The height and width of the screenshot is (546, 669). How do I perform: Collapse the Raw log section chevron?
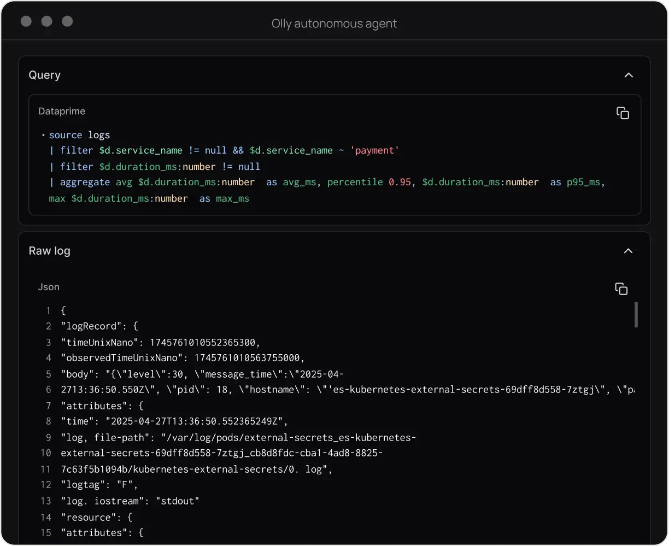tap(629, 251)
